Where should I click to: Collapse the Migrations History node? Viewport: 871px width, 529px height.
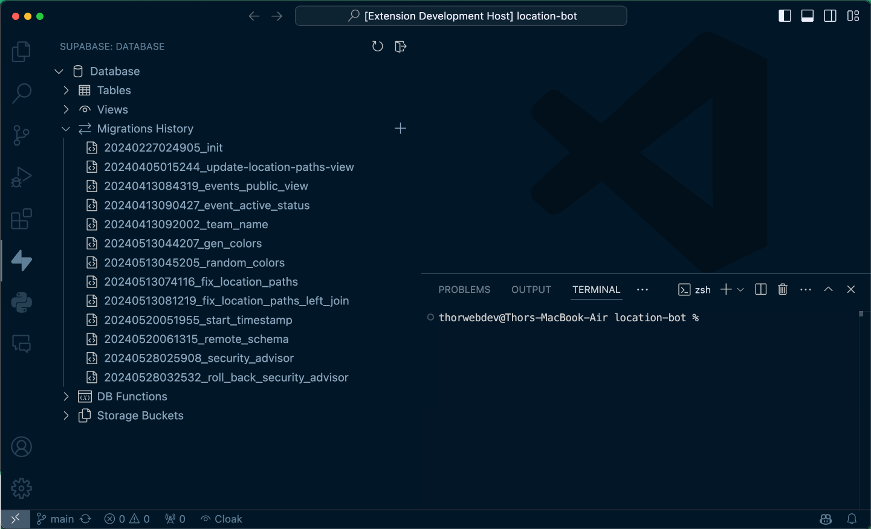pyautogui.click(x=66, y=129)
